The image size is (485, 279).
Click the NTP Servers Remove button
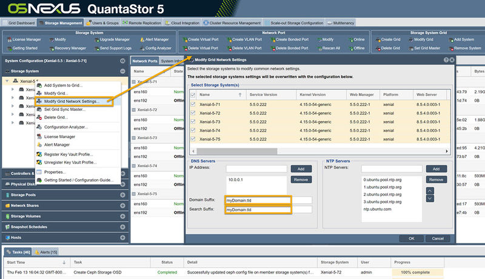click(x=436, y=180)
